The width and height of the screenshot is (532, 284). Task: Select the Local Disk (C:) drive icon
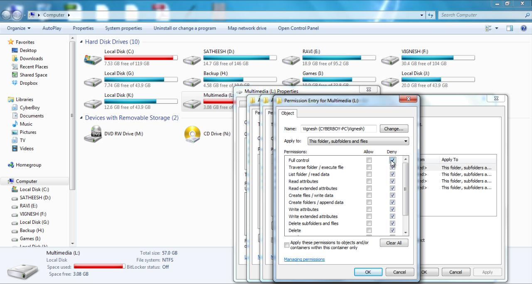tap(93, 59)
